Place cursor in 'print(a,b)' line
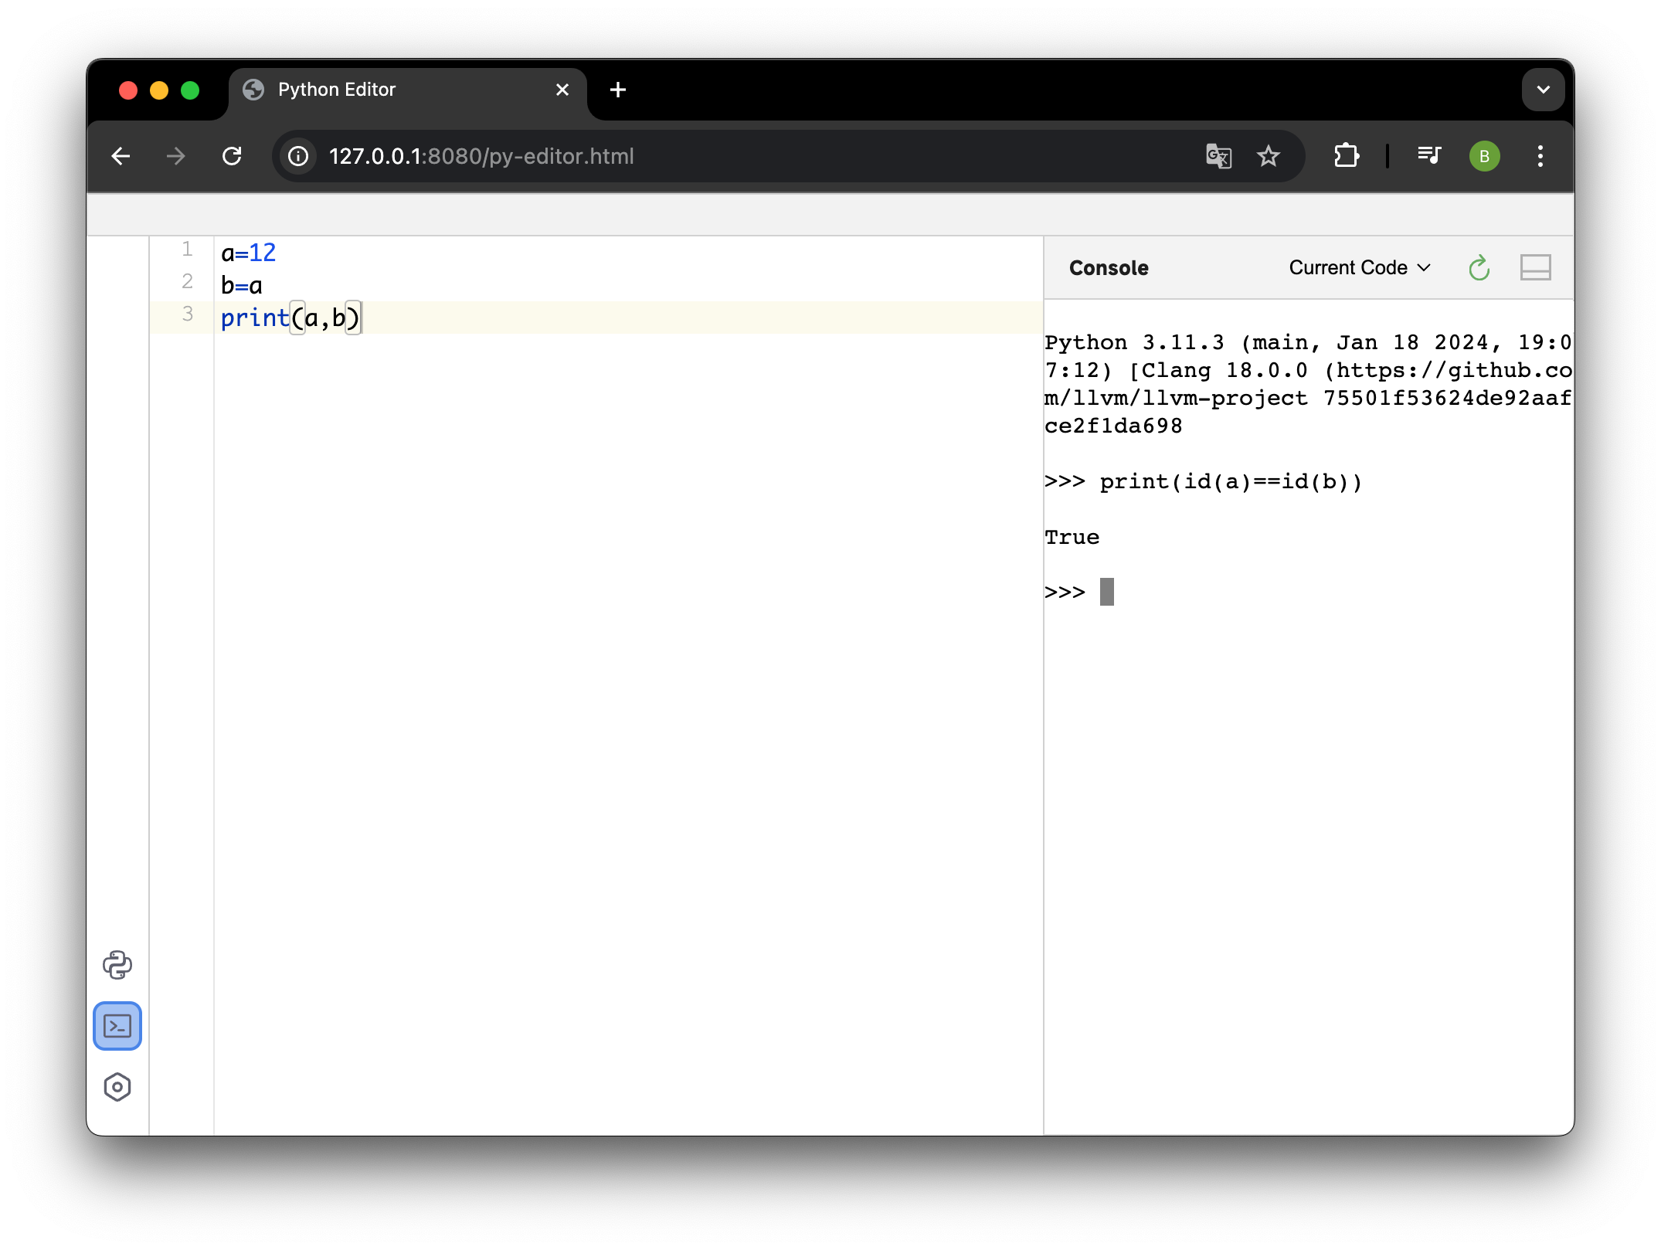The width and height of the screenshot is (1661, 1250). [290, 318]
